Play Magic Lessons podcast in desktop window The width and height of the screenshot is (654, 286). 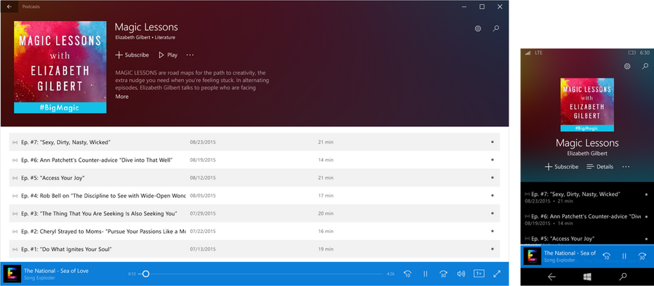pos(168,55)
